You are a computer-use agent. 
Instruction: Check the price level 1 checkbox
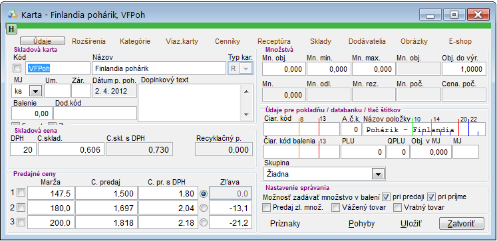point(21,193)
